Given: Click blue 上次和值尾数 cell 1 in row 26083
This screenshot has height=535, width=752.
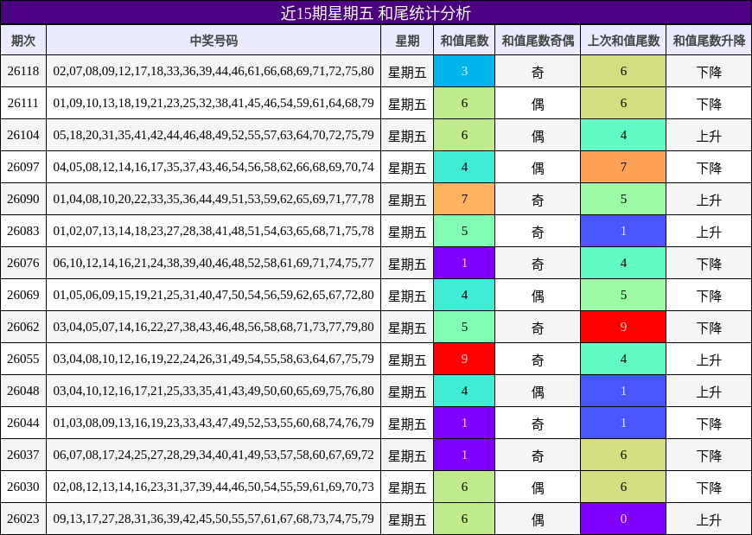Looking at the screenshot, I should click(x=623, y=231).
